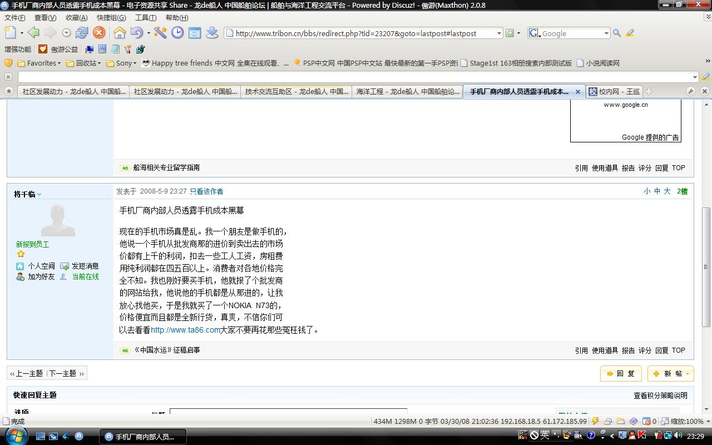Open the 帮助(H) menu
The height and width of the screenshot is (445, 712).
(177, 17)
